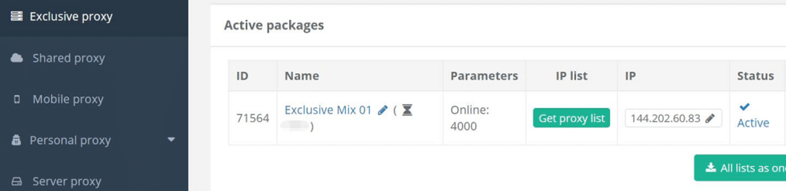786x191 pixels.
Task: Click the hourglass icon beside package name
Action: 407,110
